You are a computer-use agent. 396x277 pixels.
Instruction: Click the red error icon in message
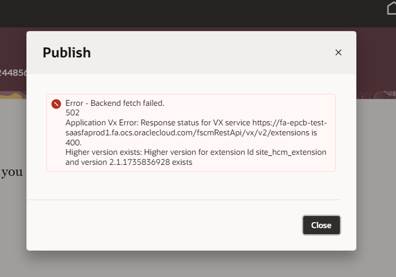point(56,104)
